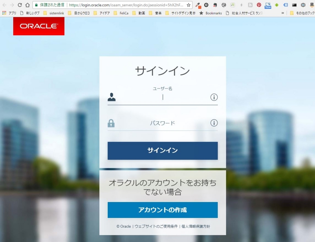Open the starred Bookmarks shortcut
The image size is (315, 242).
(210, 13)
